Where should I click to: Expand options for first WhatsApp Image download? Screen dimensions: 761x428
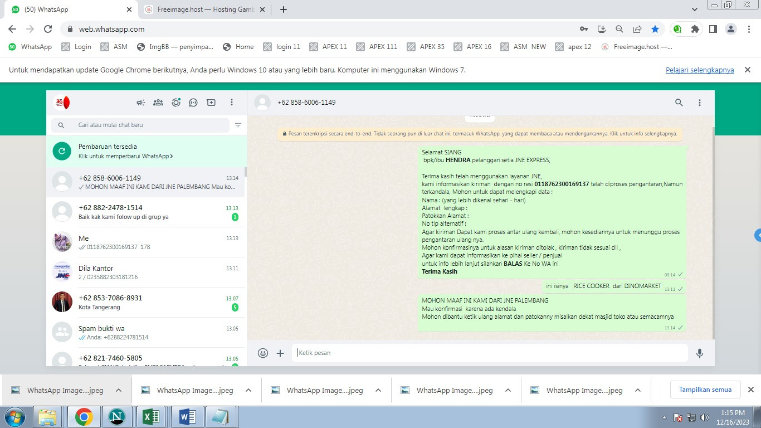tap(119, 390)
